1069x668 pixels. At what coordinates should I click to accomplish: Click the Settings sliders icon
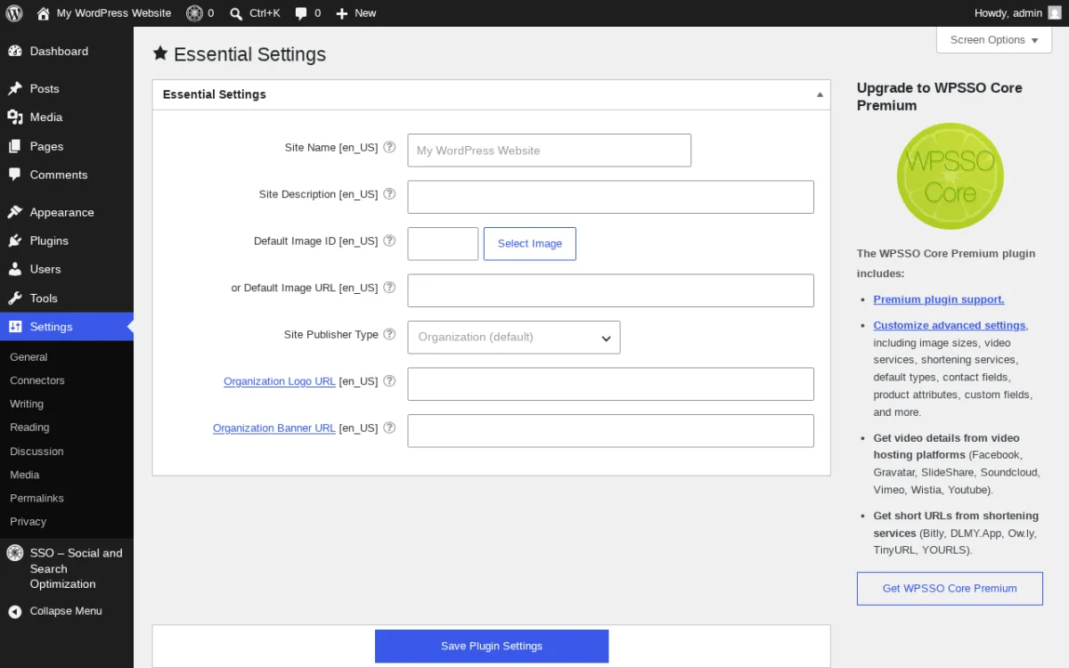[x=15, y=327]
